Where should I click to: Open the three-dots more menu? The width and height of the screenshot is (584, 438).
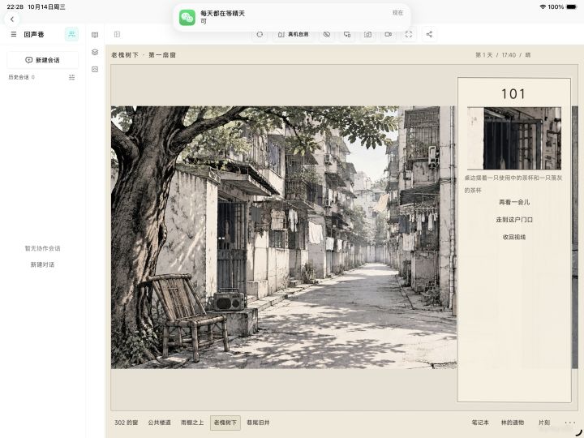(x=570, y=423)
